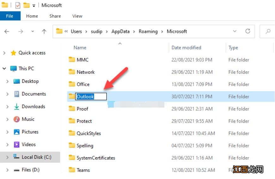Viewport: 275px width, 179px height.
Task: Select This PC in the navigation pane
Action: [26, 68]
